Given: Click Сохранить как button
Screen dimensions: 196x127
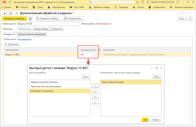Looking at the screenshot, I should pyautogui.click(x=74, y=18).
